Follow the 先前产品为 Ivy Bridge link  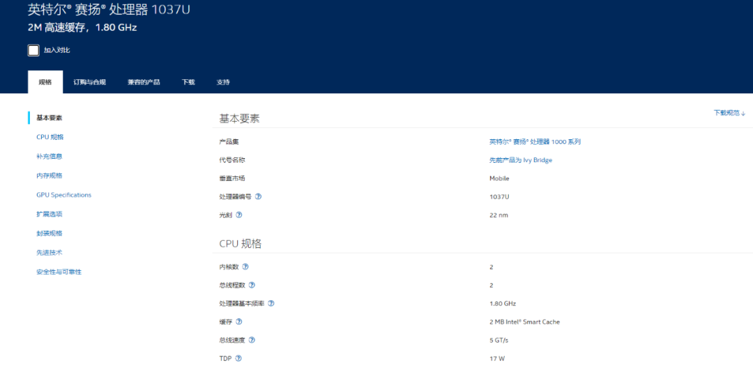click(521, 160)
